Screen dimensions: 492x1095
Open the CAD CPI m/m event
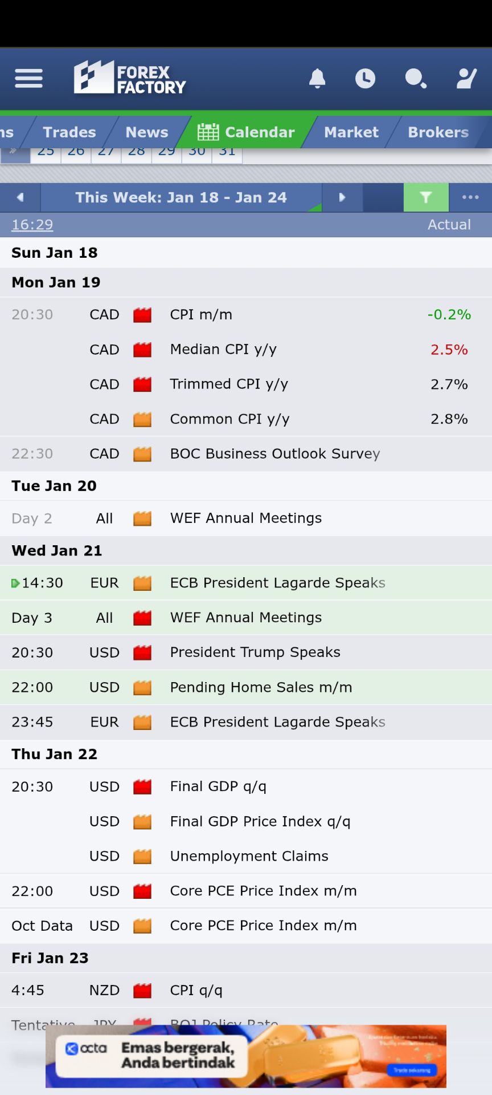coord(201,315)
